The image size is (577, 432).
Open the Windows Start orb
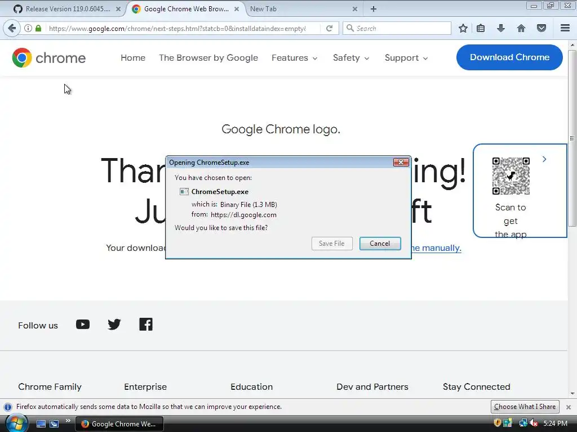click(16, 424)
